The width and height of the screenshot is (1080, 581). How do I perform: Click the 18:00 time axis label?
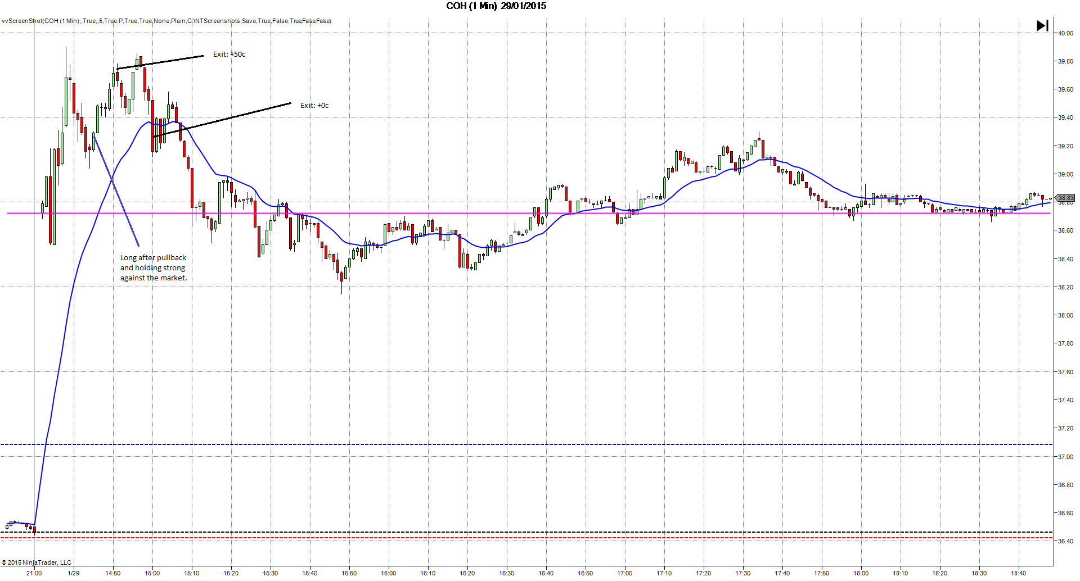click(x=861, y=573)
